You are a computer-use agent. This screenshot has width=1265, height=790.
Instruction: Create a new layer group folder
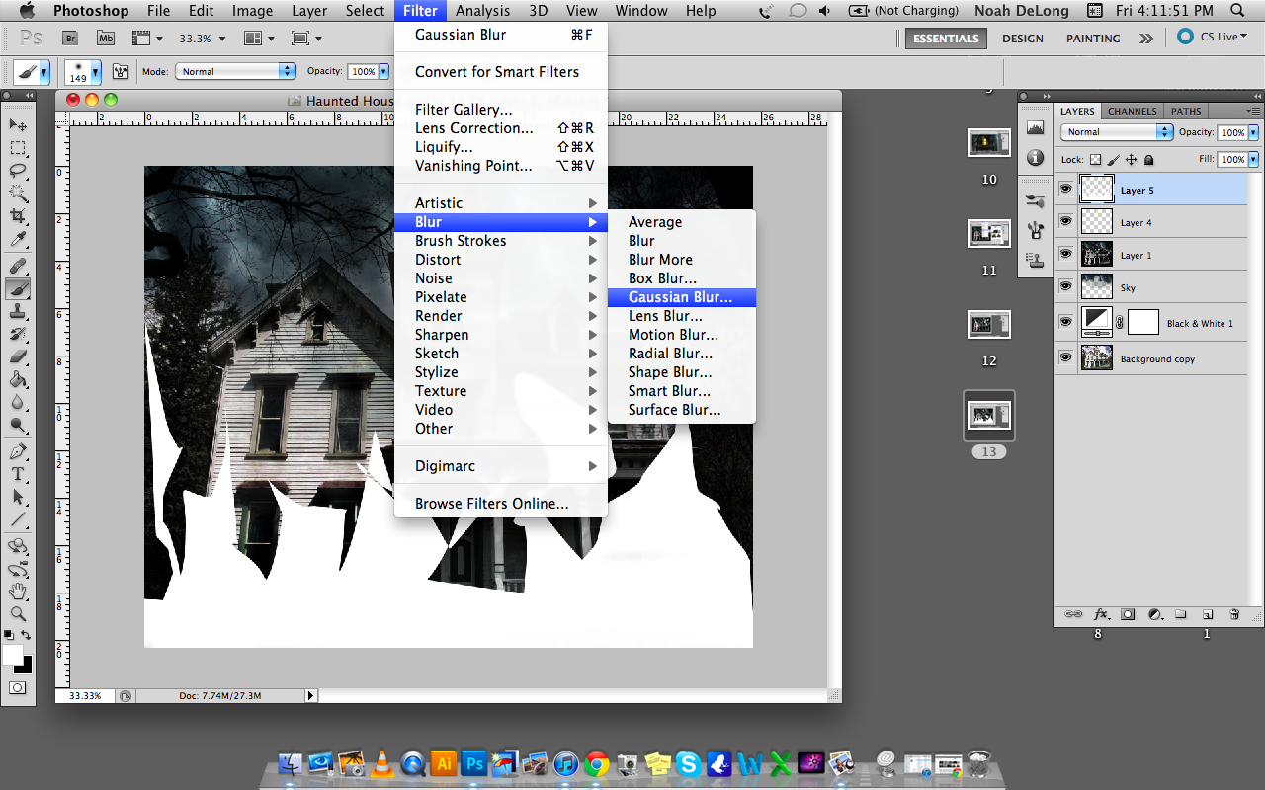tap(1181, 614)
